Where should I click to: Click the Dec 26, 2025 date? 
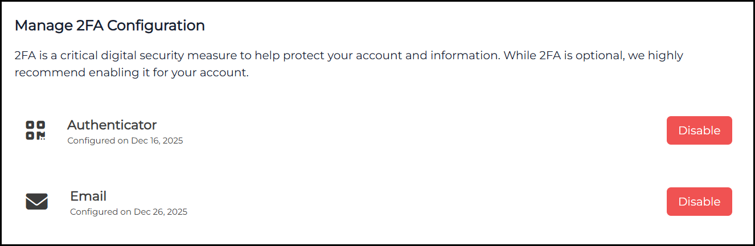(161, 212)
